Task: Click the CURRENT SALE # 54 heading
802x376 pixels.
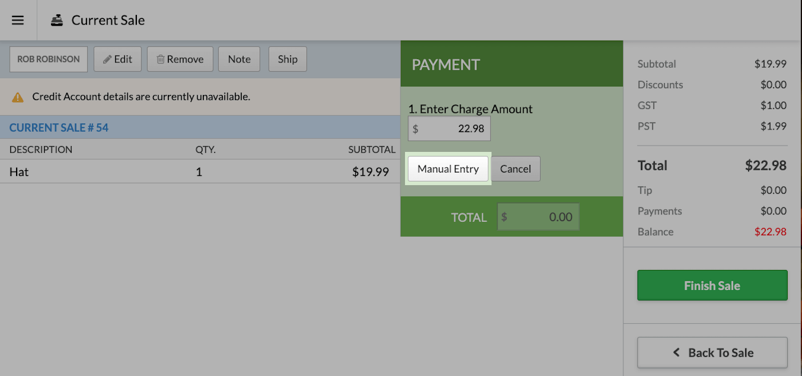Action: (x=59, y=127)
